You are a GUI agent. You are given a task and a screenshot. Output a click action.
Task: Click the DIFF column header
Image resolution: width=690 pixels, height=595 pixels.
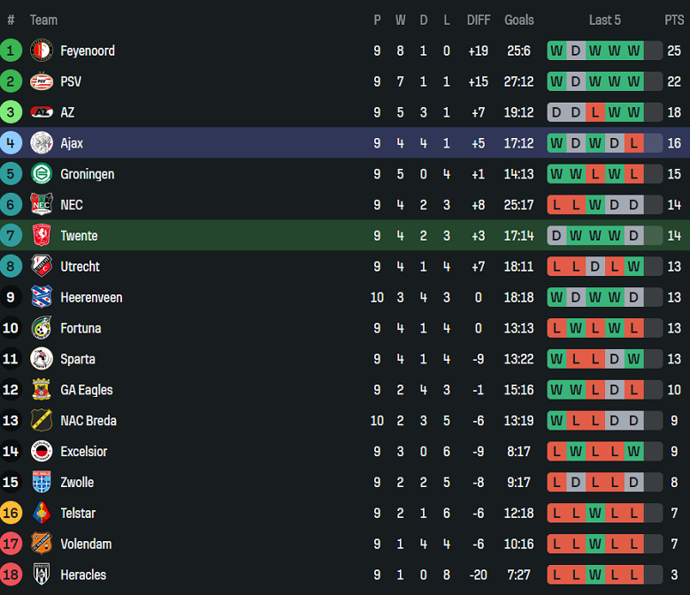[x=479, y=19]
